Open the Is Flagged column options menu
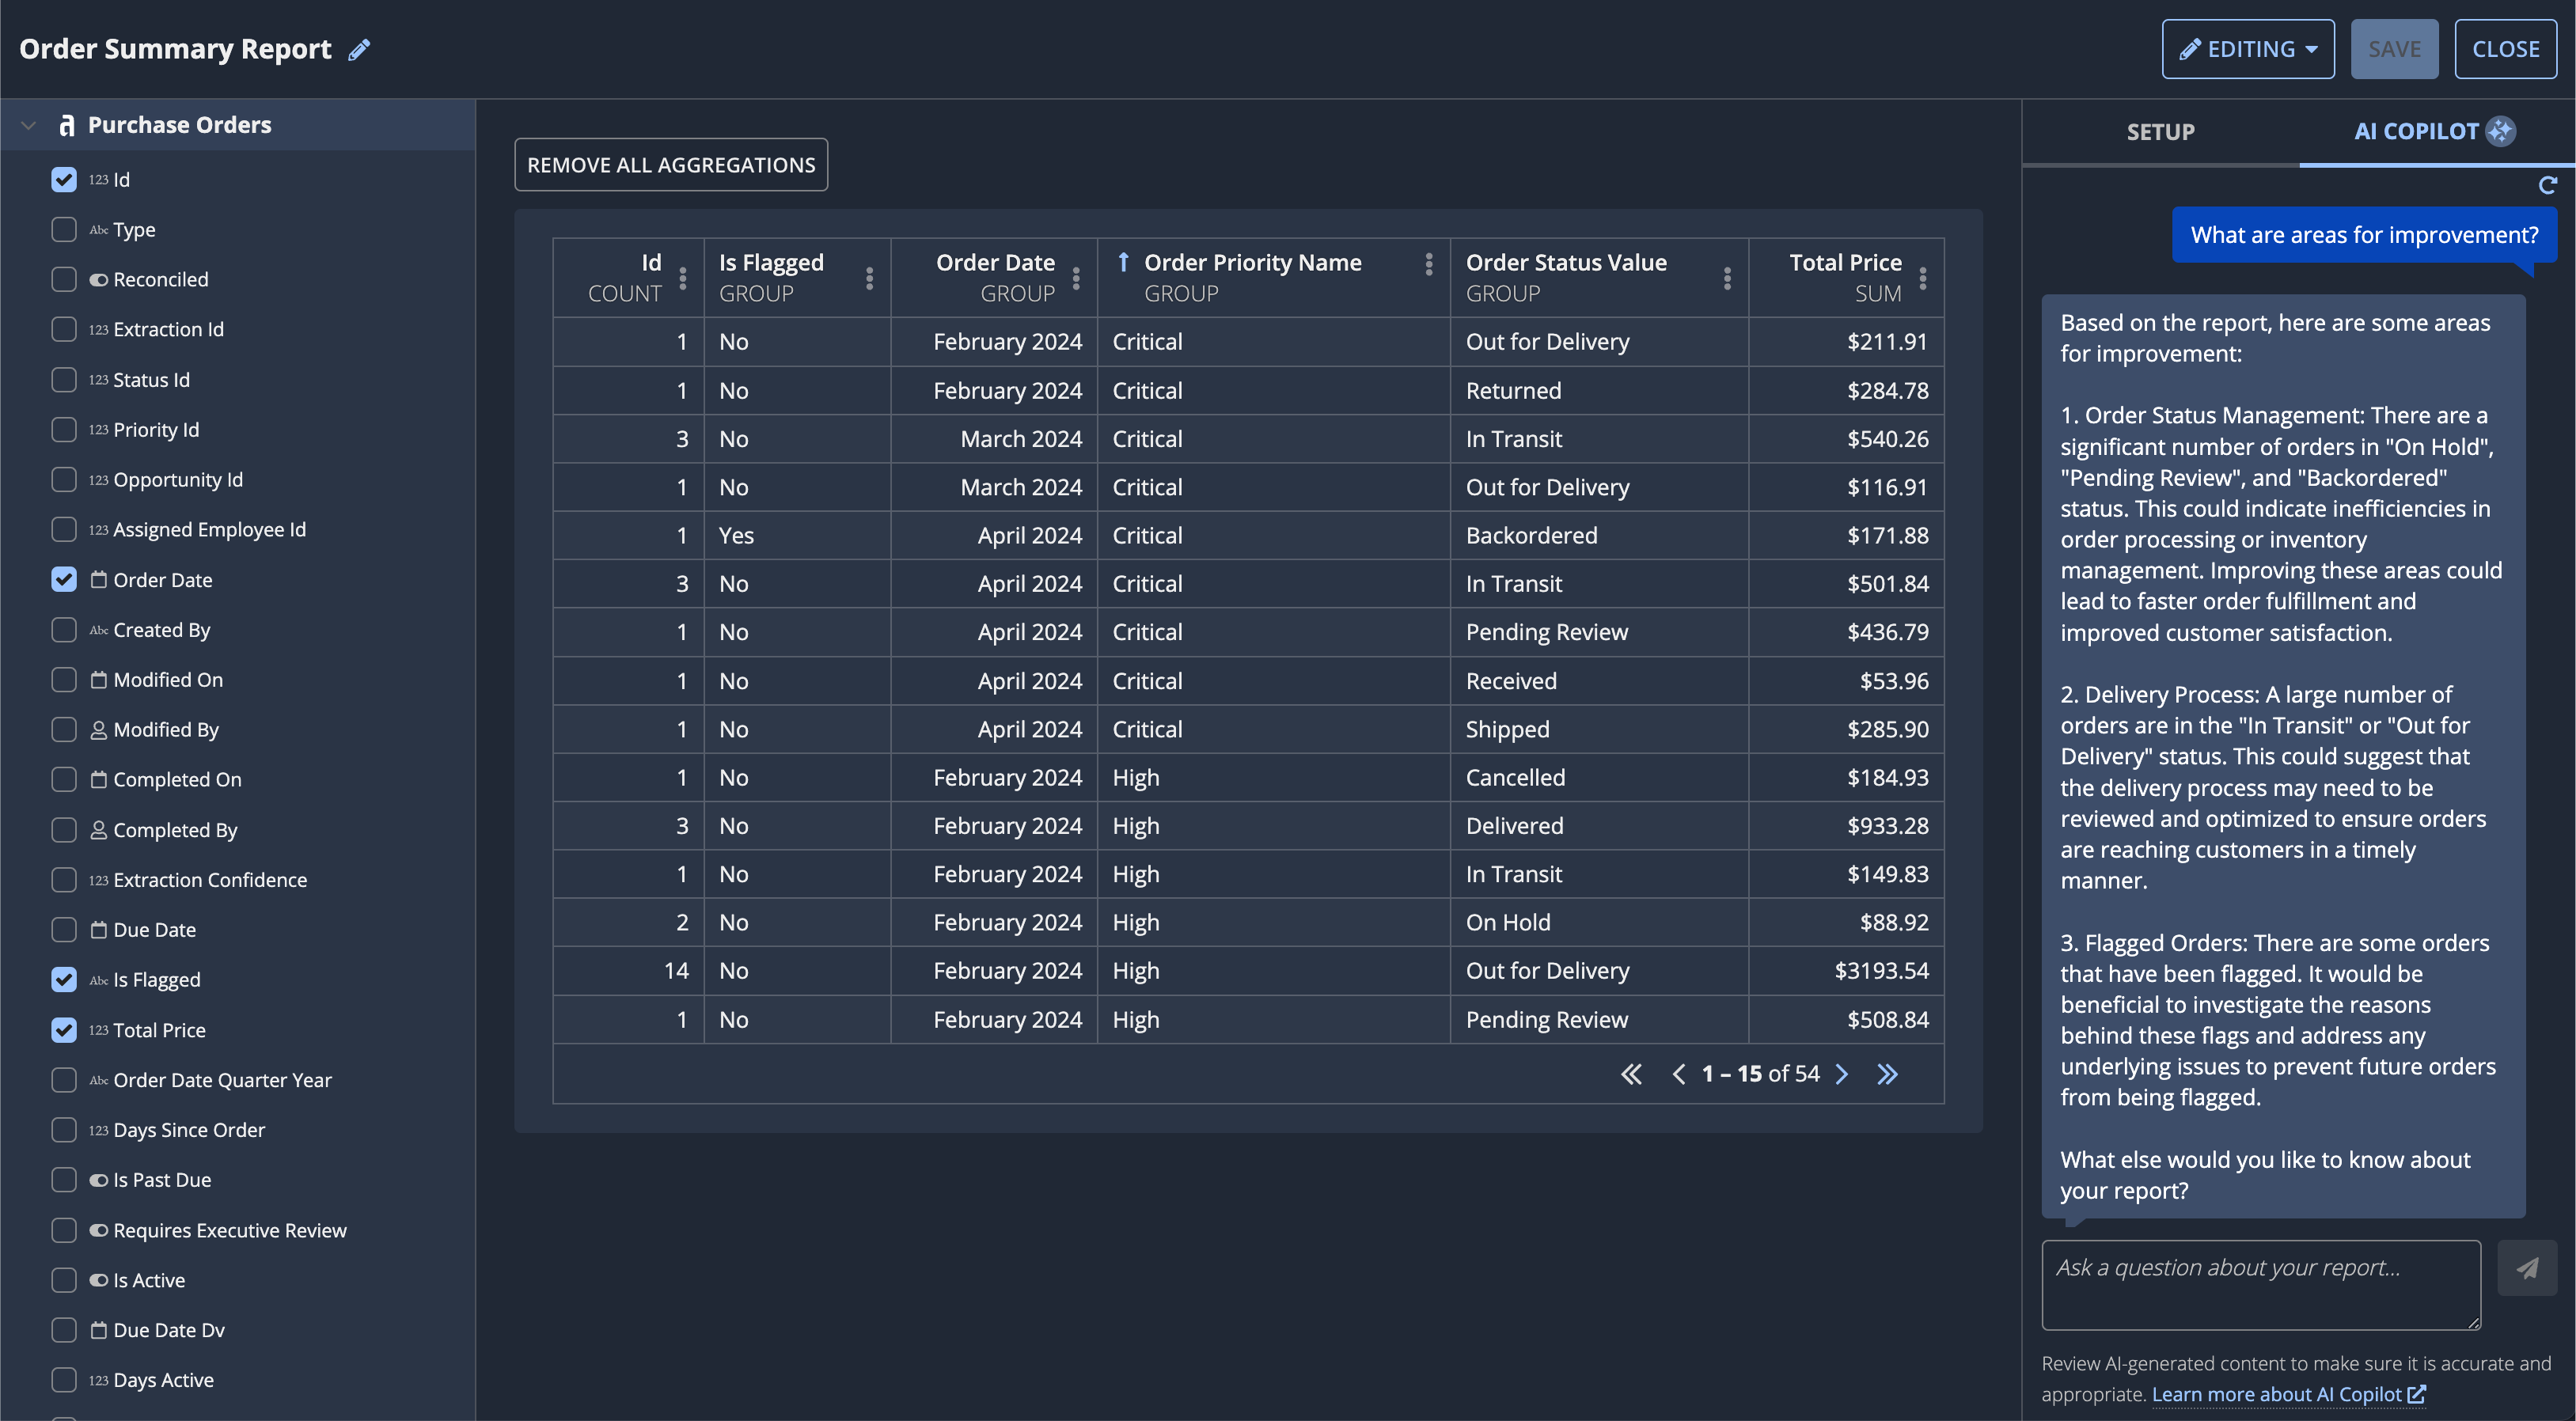This screenshot has height=1421, width=2576. click(x=869, y=278)
